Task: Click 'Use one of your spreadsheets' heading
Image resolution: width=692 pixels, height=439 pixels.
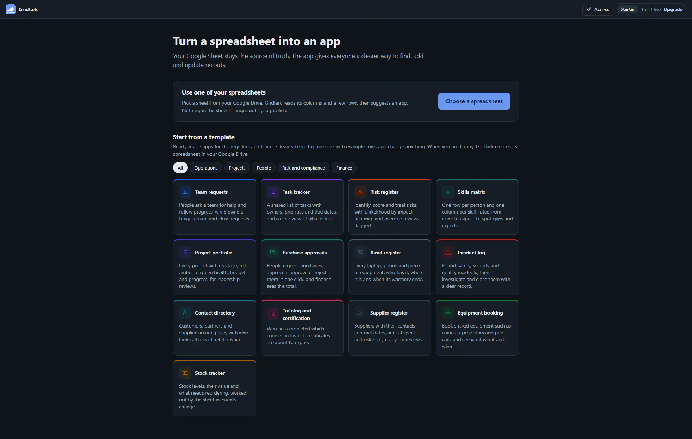Action: (x=224, y=92)
